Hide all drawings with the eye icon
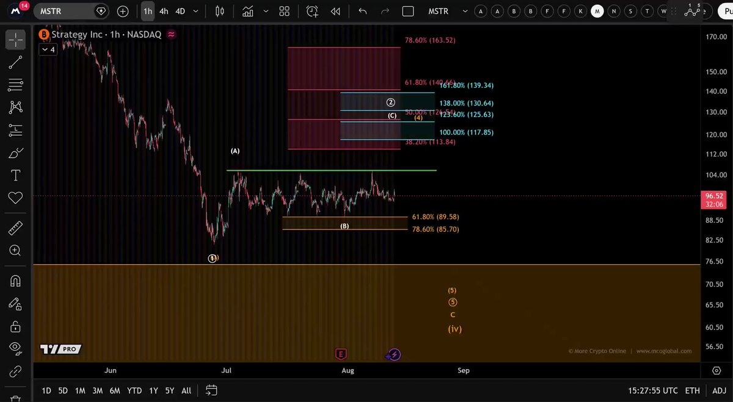733x402 pixels. coord(15,348)
